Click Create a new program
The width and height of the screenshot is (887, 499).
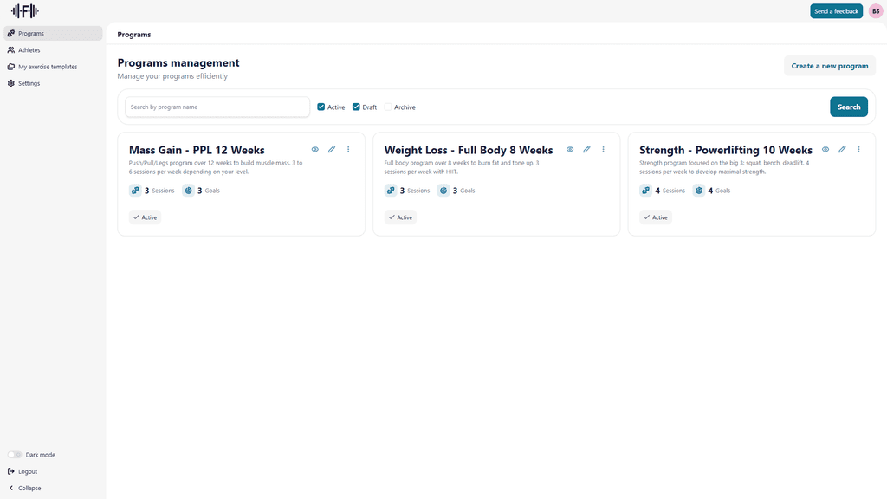click(829, 66)
